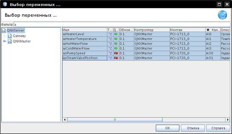232x134 pixels.
Task: Maximize the dialog window
Action: click(219, 4)
